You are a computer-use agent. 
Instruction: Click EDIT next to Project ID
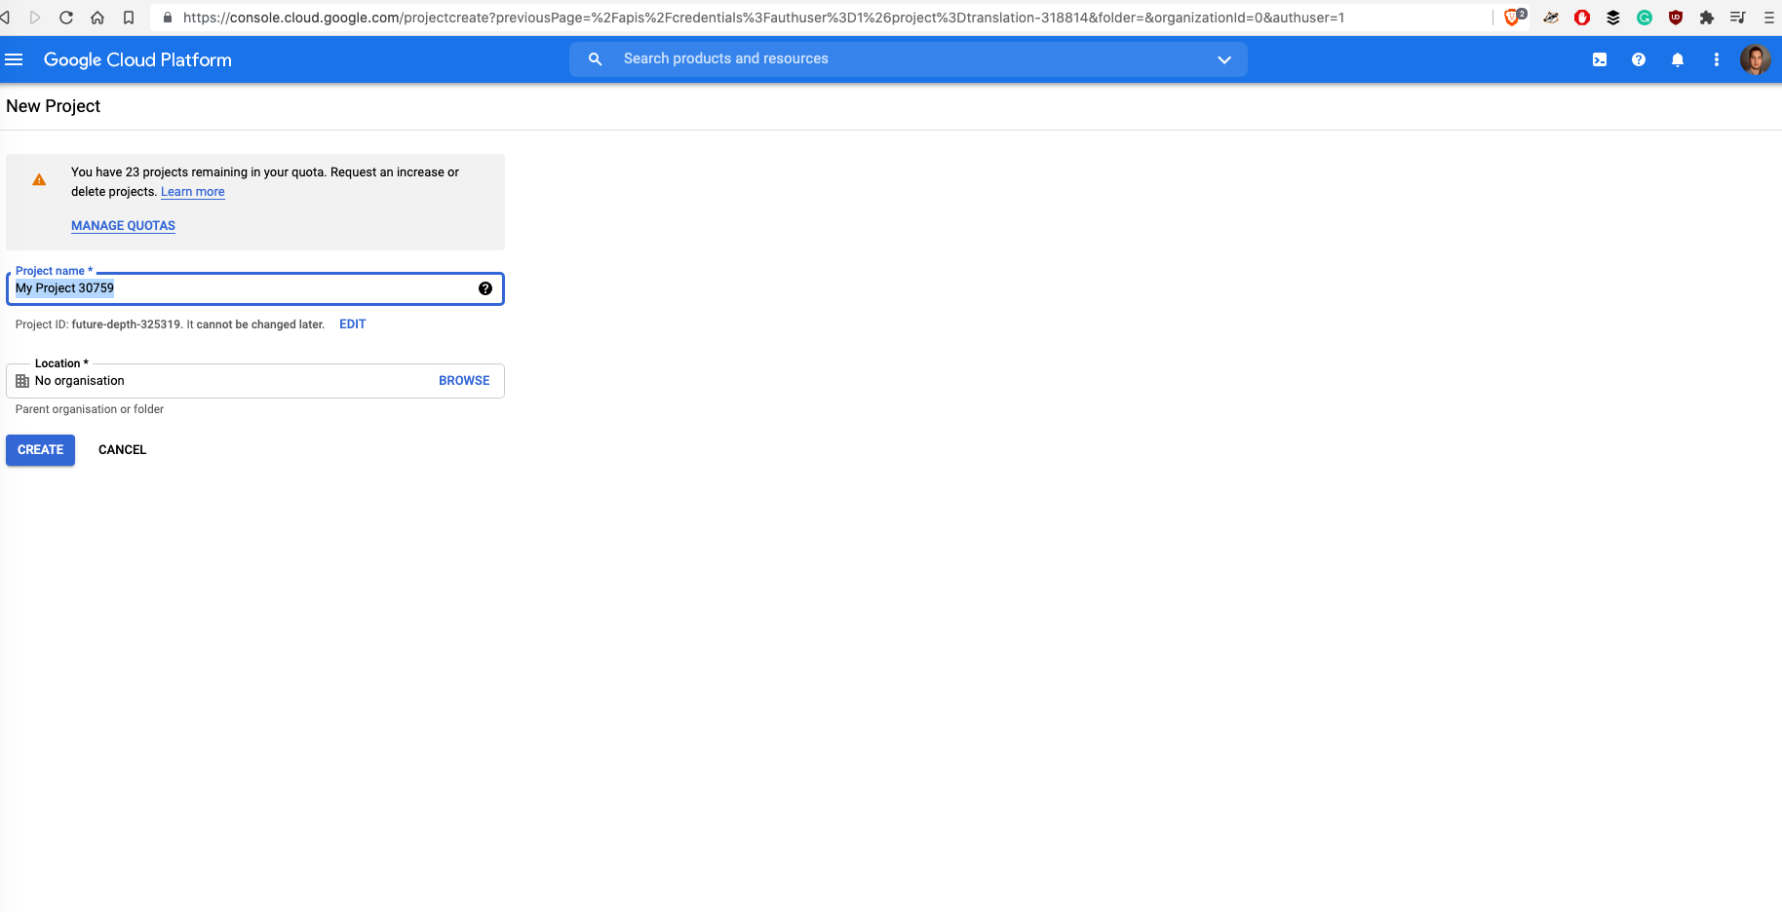point(353,324)
